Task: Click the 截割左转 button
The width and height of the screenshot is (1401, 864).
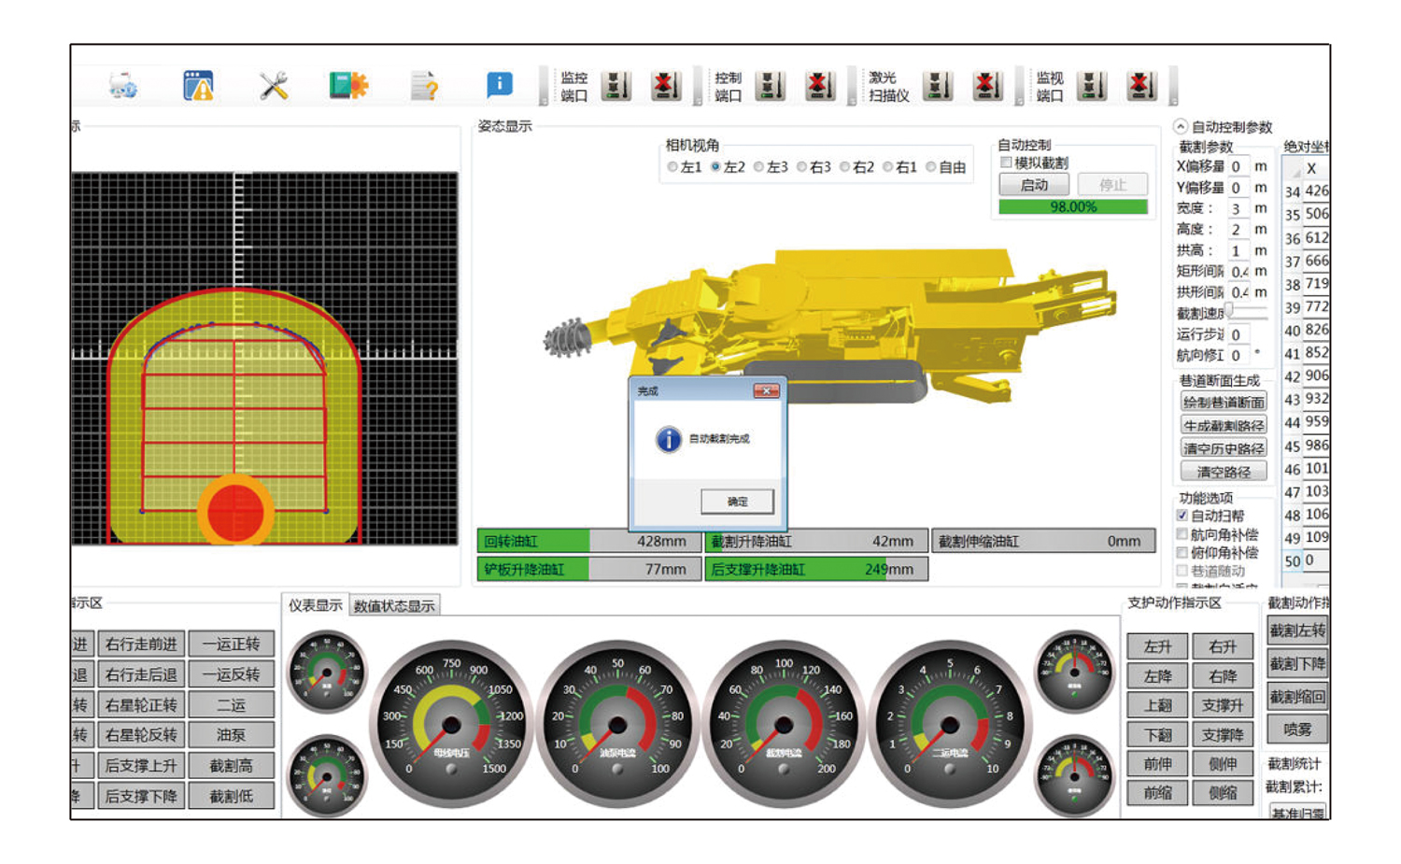Action: 1297,630
